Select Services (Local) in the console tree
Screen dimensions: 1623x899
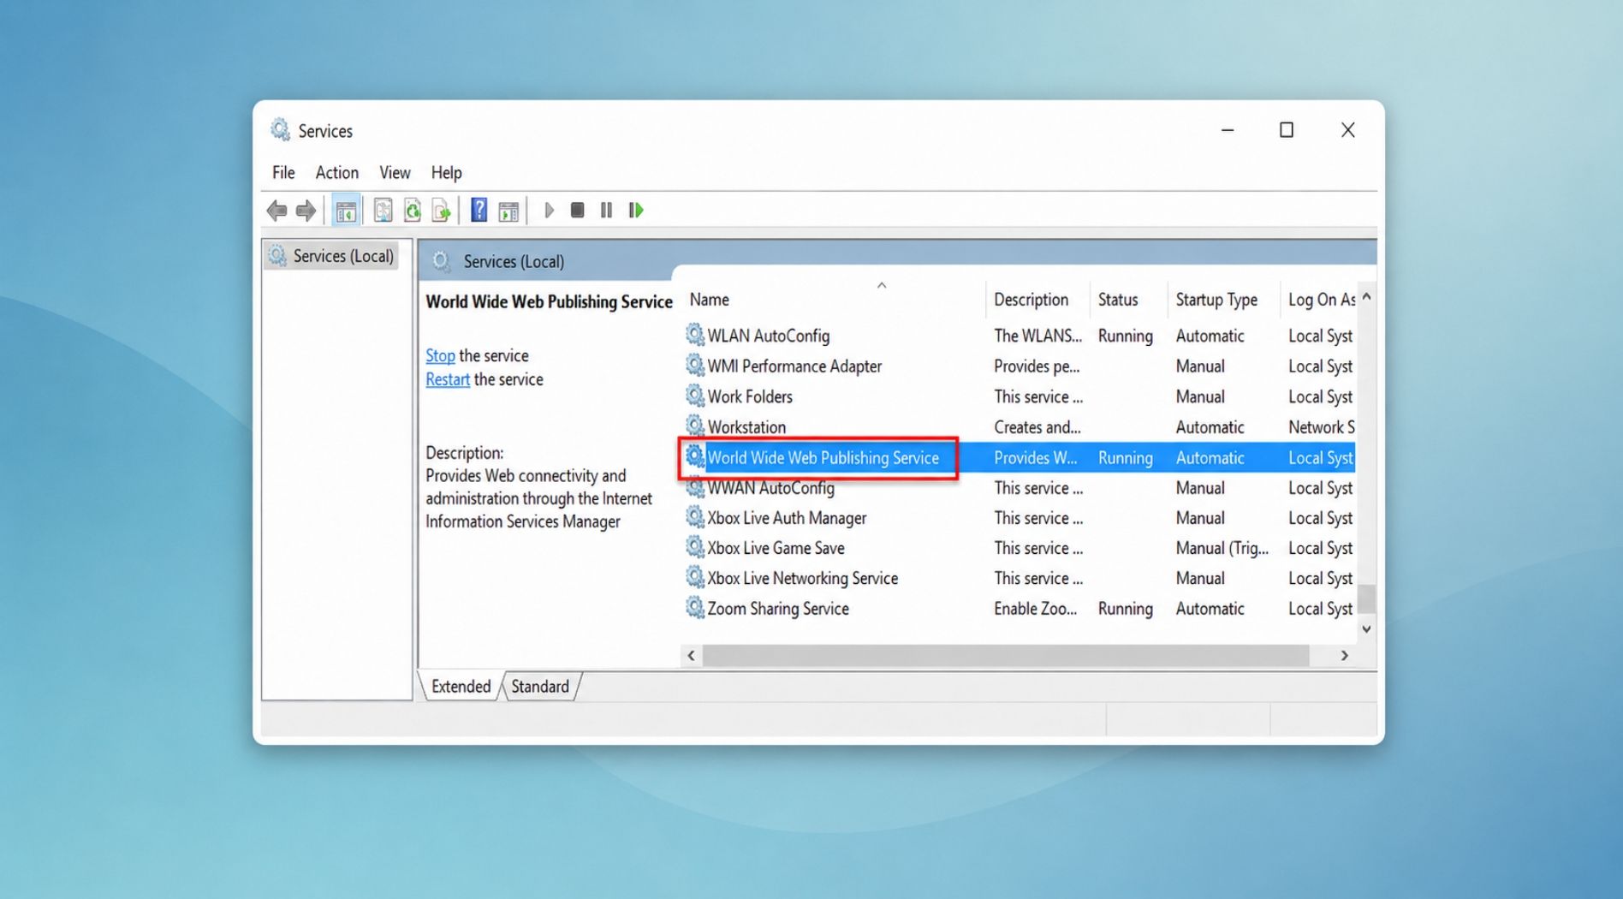click(332, 256)
